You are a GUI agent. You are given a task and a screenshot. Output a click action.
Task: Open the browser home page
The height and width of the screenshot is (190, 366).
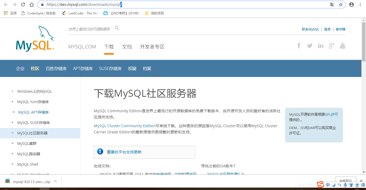pos(32,5)
